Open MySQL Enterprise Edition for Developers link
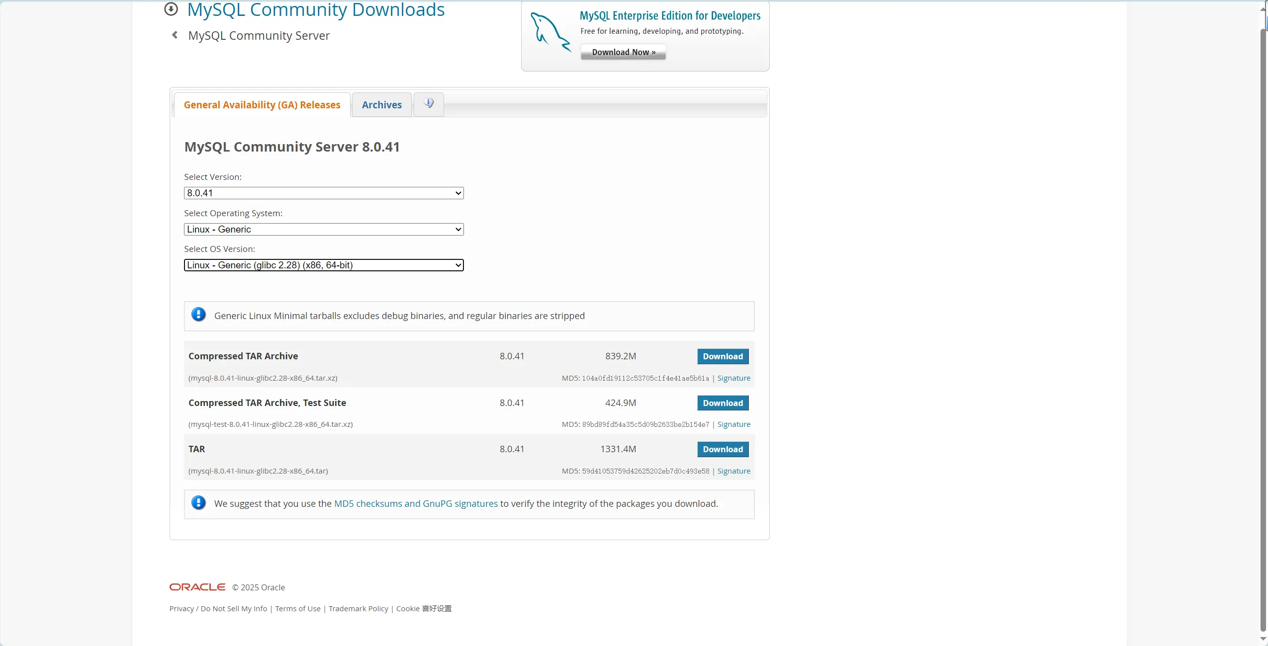 click(x=670, y=16)
